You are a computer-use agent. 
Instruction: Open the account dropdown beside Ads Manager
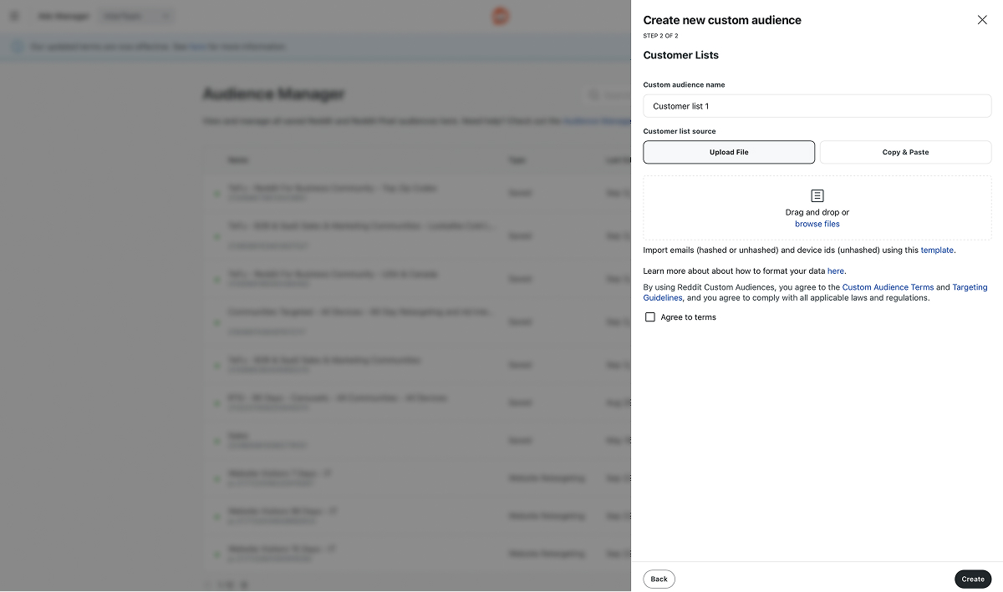pos(136,16)
